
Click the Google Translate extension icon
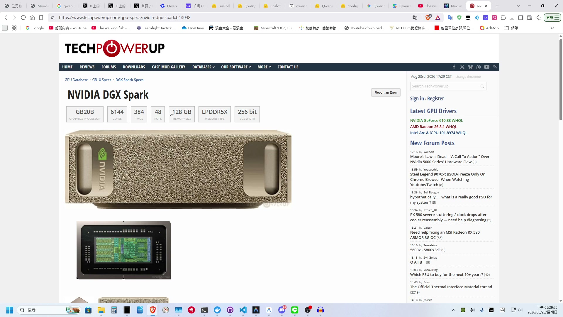[x=450, y=18]
